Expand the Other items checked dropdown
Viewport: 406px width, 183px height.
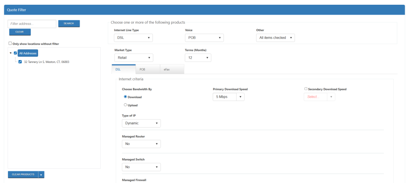(275, 38)
